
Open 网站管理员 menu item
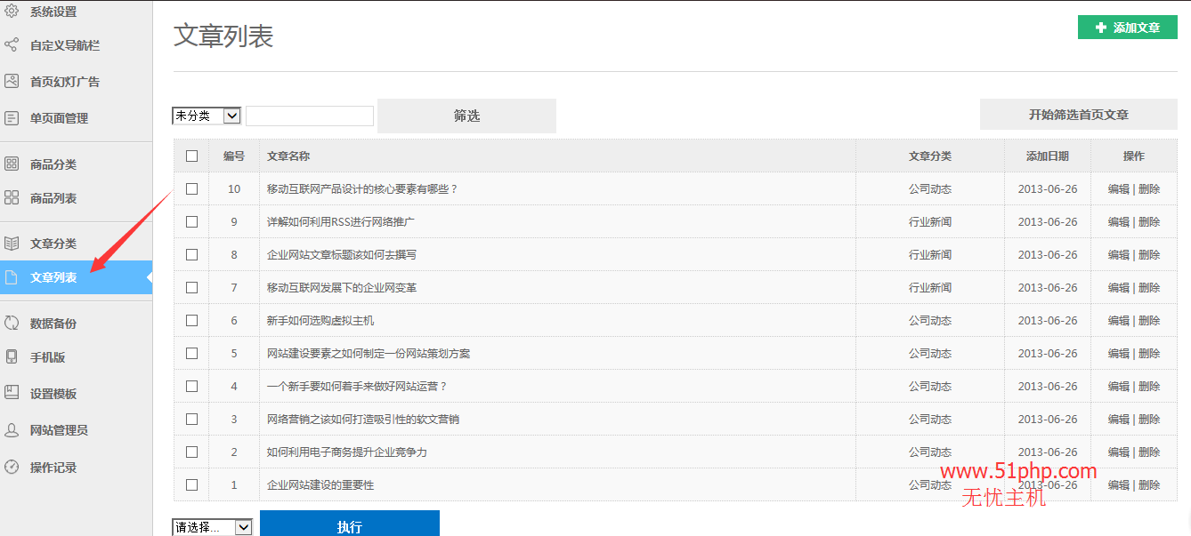pyautogui.click(x=59, y=430)
